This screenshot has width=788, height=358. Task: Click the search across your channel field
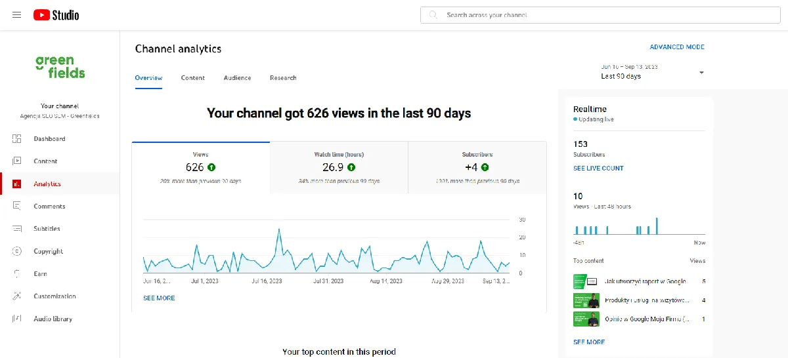pos(598,14)
